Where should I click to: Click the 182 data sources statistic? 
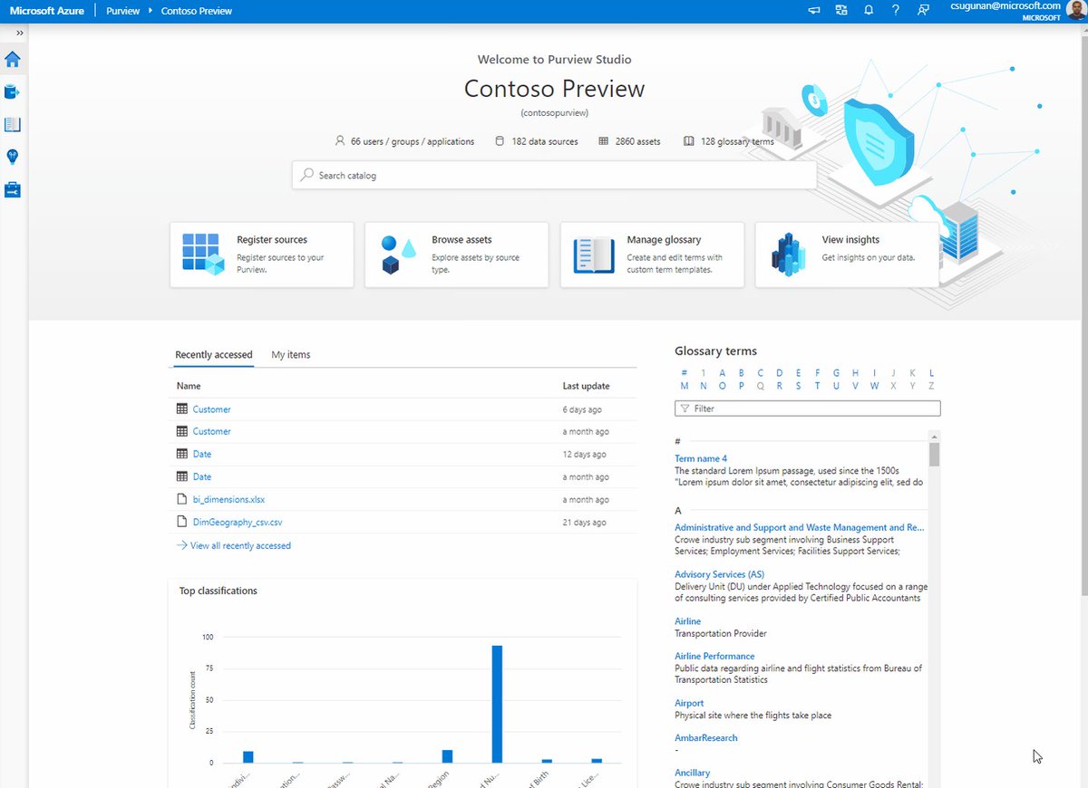tap(537, 141)
